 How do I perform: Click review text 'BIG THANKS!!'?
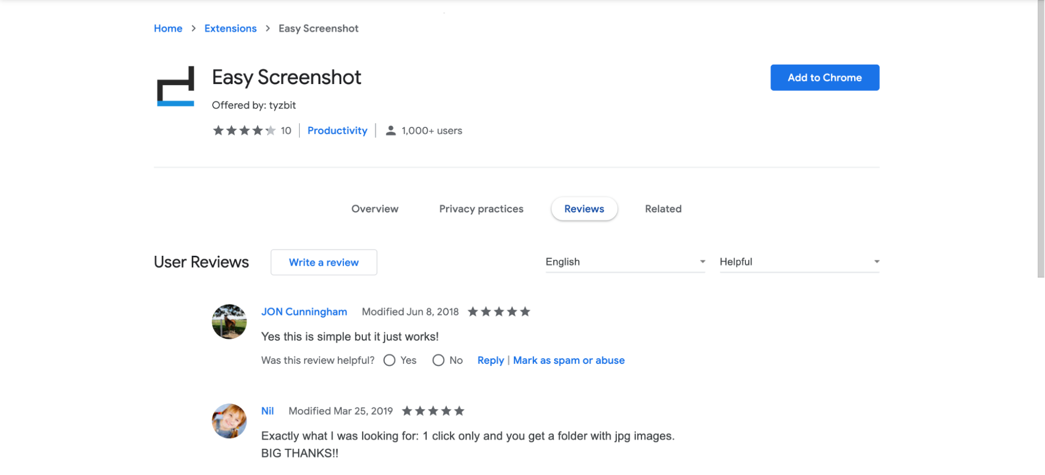[x=300, y=453]
